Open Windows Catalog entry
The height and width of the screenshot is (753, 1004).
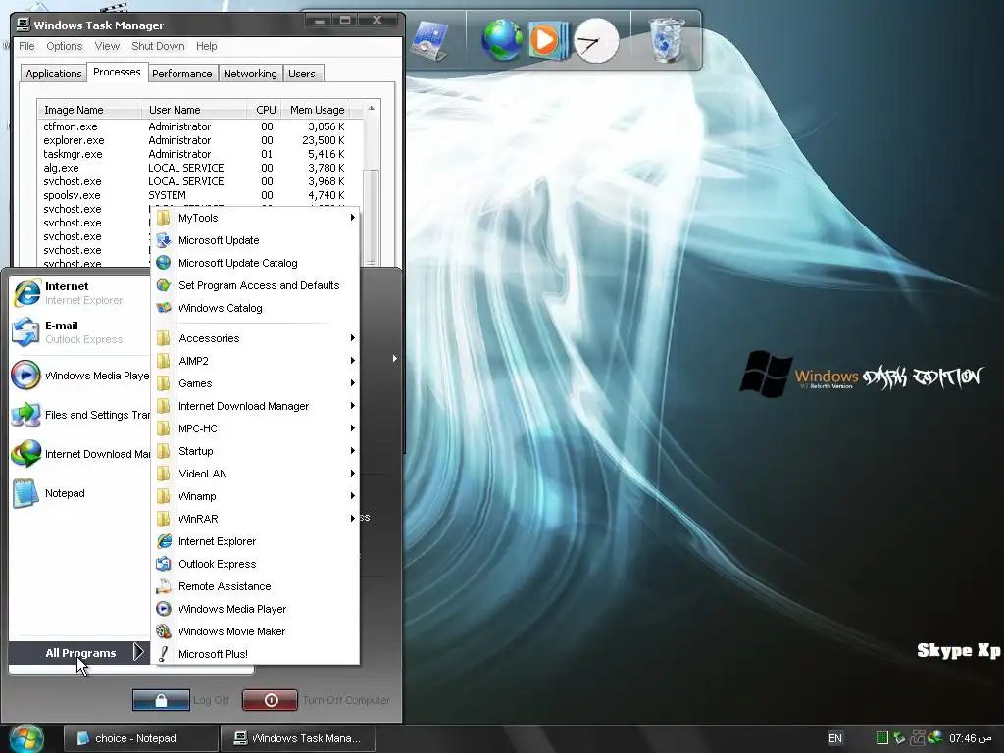pos(256,308)
